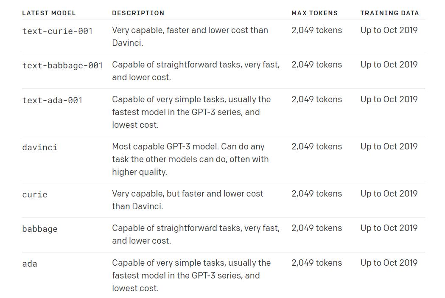Click the DESCRIPTION column header
Image resolution: width=445 pixels, height=298 pixels.
coord(138,13)
